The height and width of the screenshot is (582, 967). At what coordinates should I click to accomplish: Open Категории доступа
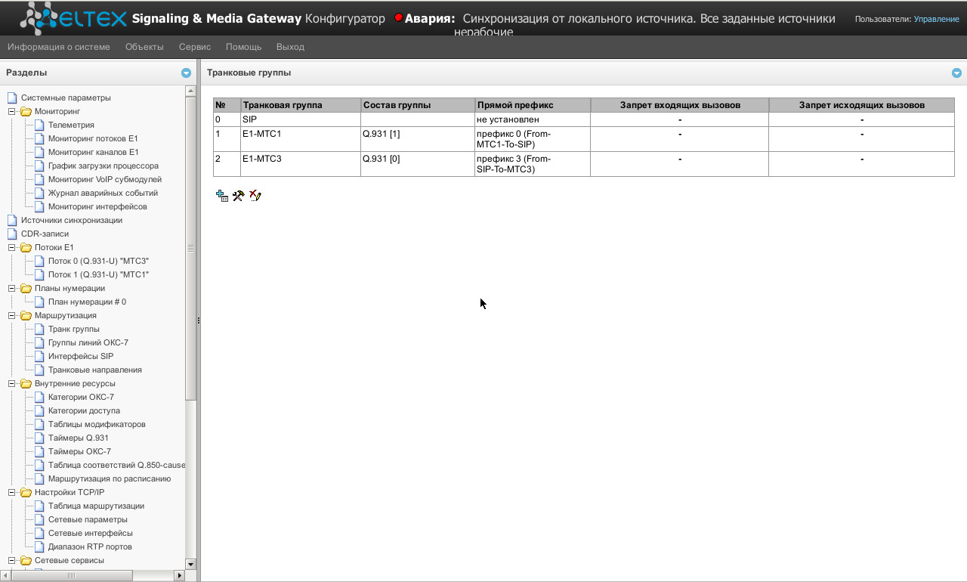click(84, 410)
